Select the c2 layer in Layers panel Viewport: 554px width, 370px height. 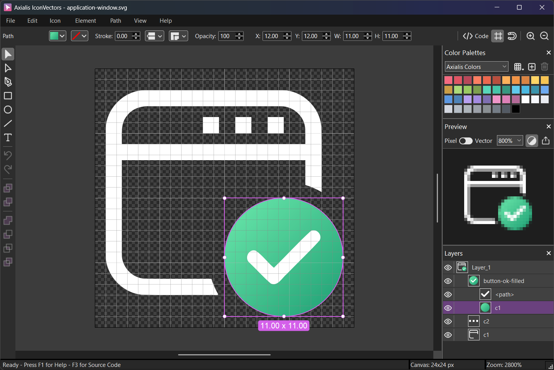[x=487, y=321]
